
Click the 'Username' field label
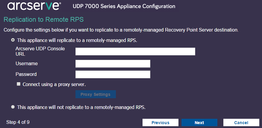point(27,64)
